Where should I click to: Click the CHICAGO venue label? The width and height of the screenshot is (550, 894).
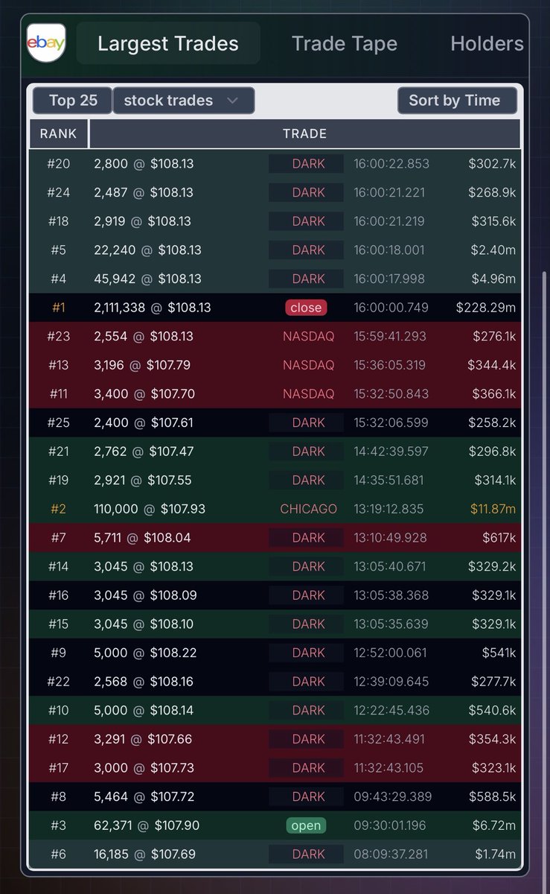(309, 509)
